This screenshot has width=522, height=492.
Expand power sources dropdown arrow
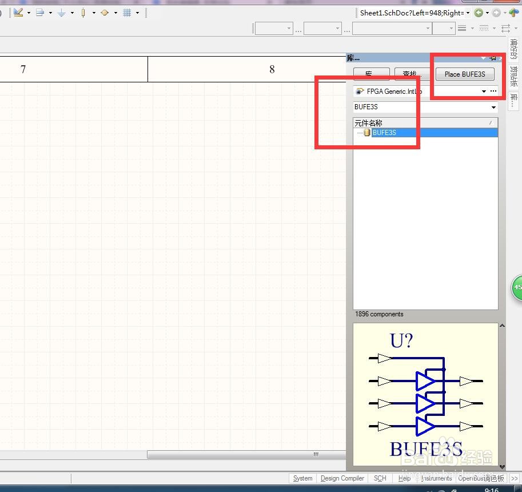click(x=72, y=13)
